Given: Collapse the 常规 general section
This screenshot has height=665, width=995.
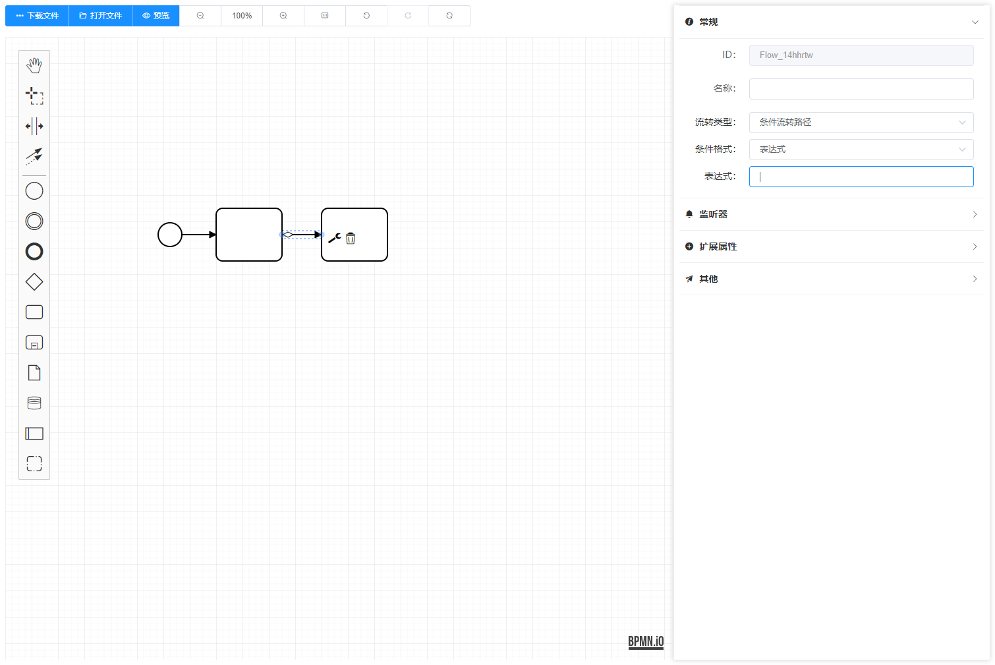Looking at the screenshot, I should point(832,22).
